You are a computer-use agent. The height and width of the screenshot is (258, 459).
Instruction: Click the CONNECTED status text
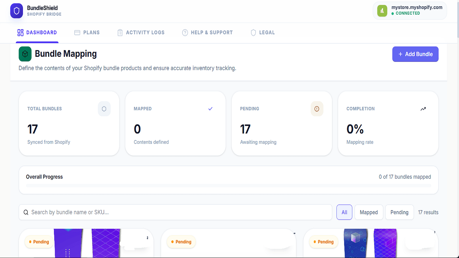click(x=408, y=13)
